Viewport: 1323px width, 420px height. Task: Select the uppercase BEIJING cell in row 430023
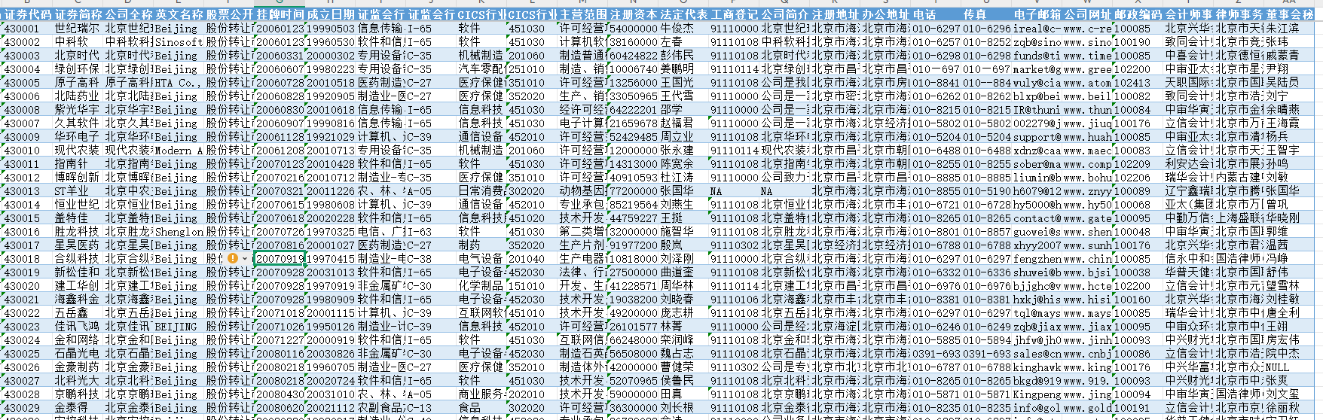pyautogui.click(x=179, y=326)
